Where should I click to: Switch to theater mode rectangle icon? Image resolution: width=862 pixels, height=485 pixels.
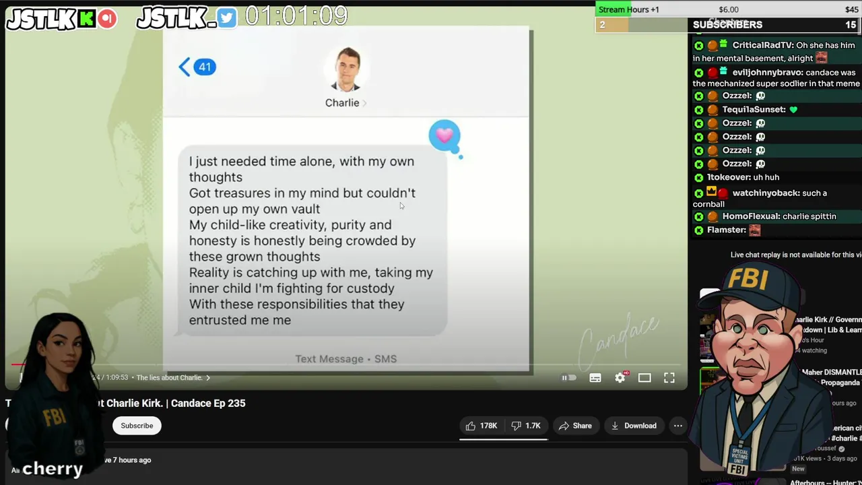pos(644,378)
